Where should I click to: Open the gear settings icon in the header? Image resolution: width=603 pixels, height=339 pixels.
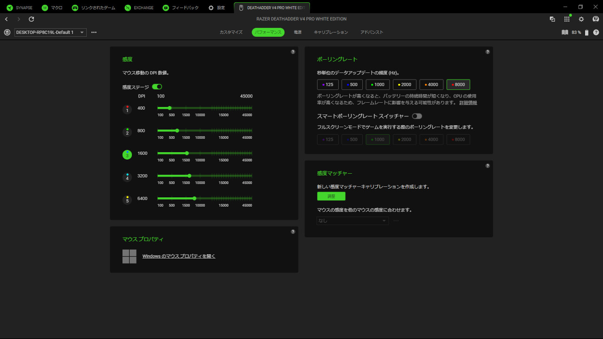[581, 19]
